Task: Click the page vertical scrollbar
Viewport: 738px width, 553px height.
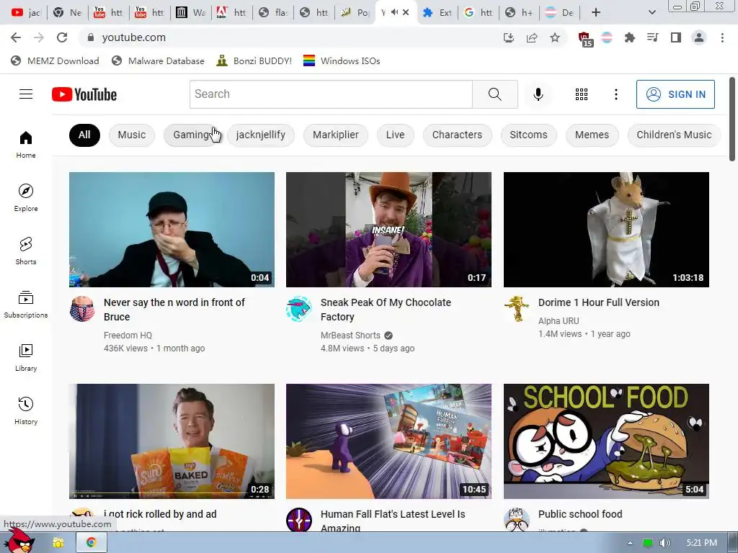Action: (x=732, y=119)
